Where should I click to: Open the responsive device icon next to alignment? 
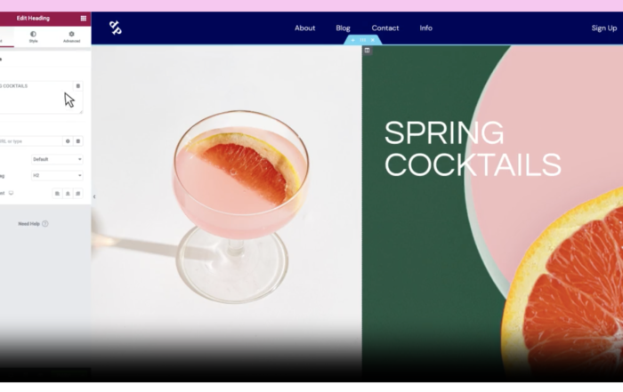coord(11,193)
